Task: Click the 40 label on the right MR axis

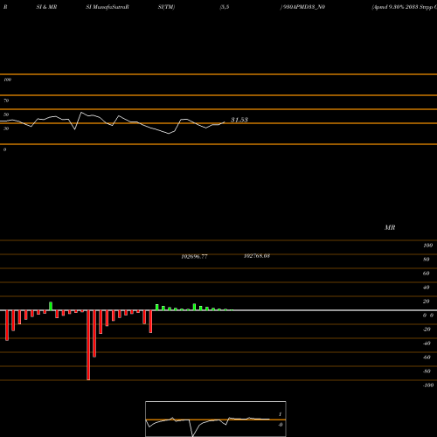Action: point(427,288)
